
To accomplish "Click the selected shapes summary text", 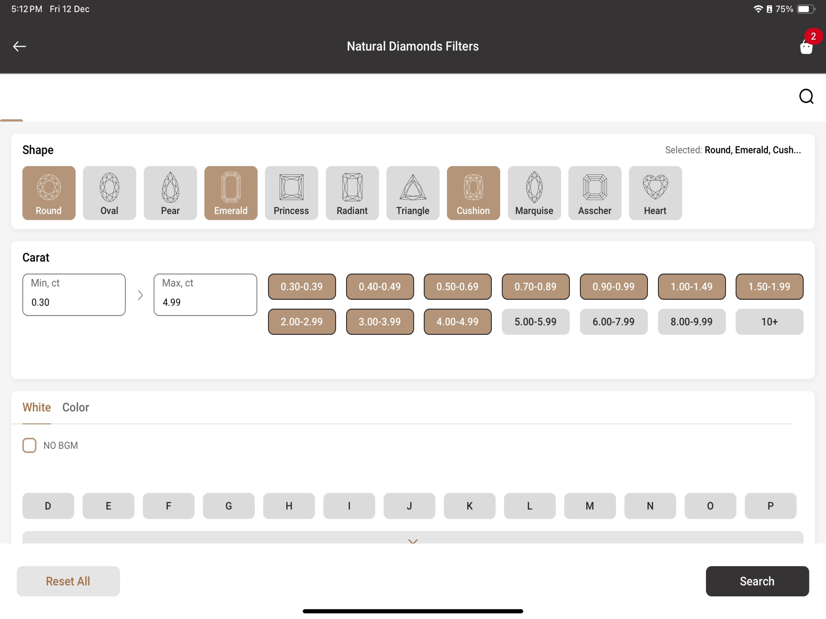I will tap(733, 150).
